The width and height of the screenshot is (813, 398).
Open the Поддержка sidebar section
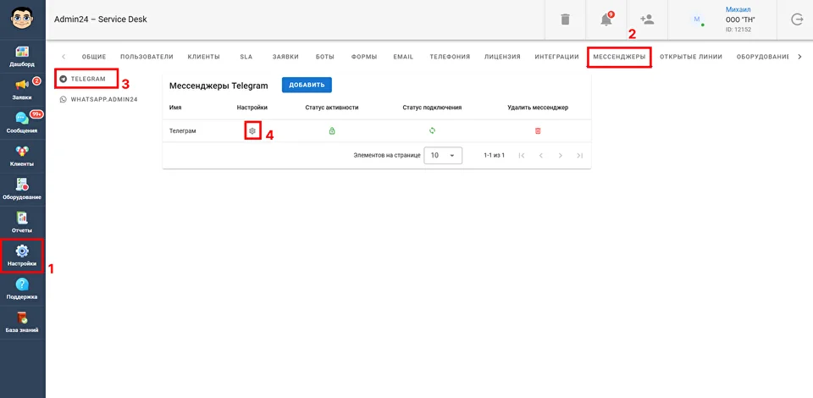(22, 289)
